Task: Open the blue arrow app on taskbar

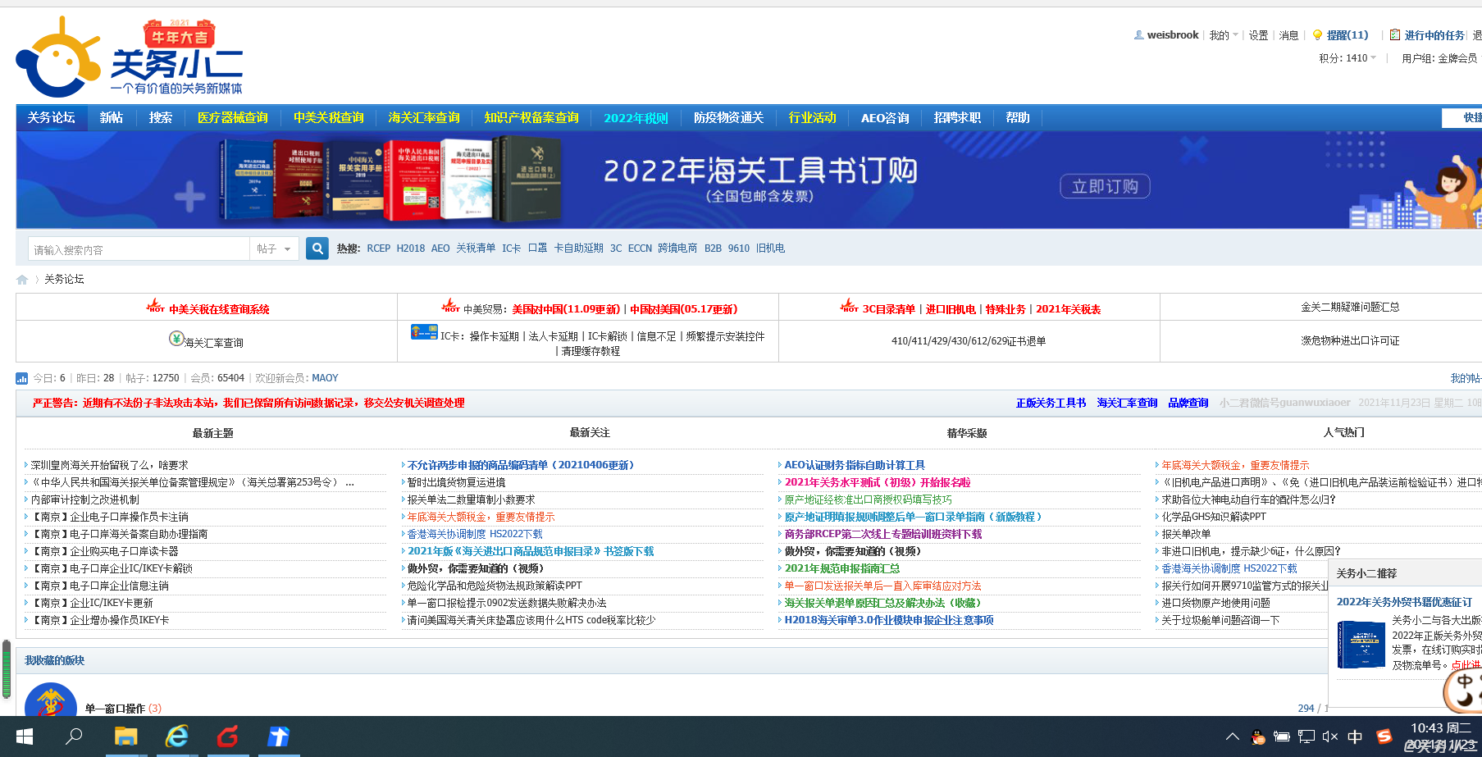Action: coord(278,736)
